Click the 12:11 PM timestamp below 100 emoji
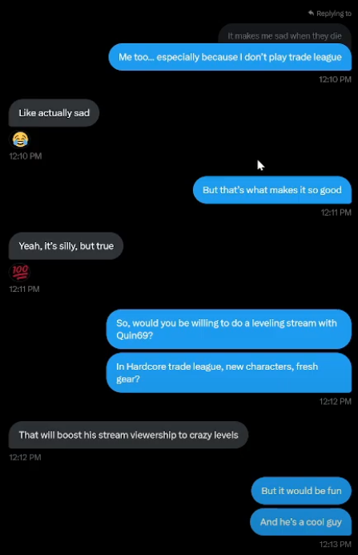 pyautogui.click(x=24, y=290)
